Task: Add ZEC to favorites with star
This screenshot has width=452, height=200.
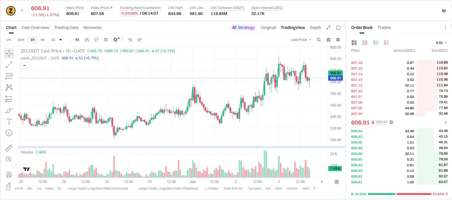Action: click(x=22, y=10)
